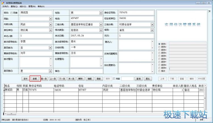Select the 照片 radio button
Image resolution: width=213 pixels, height=123 pixels.
pyautogui.click(x=159, y=71)
